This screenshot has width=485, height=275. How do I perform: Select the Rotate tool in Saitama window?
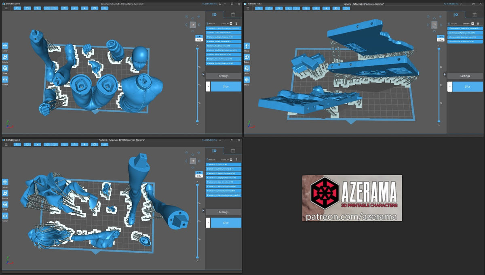(x=5, y=58)
